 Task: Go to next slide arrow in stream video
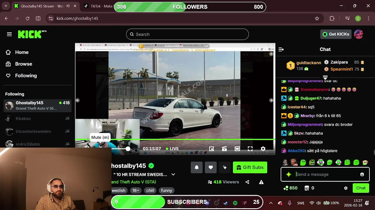click(x=271, y=100)
